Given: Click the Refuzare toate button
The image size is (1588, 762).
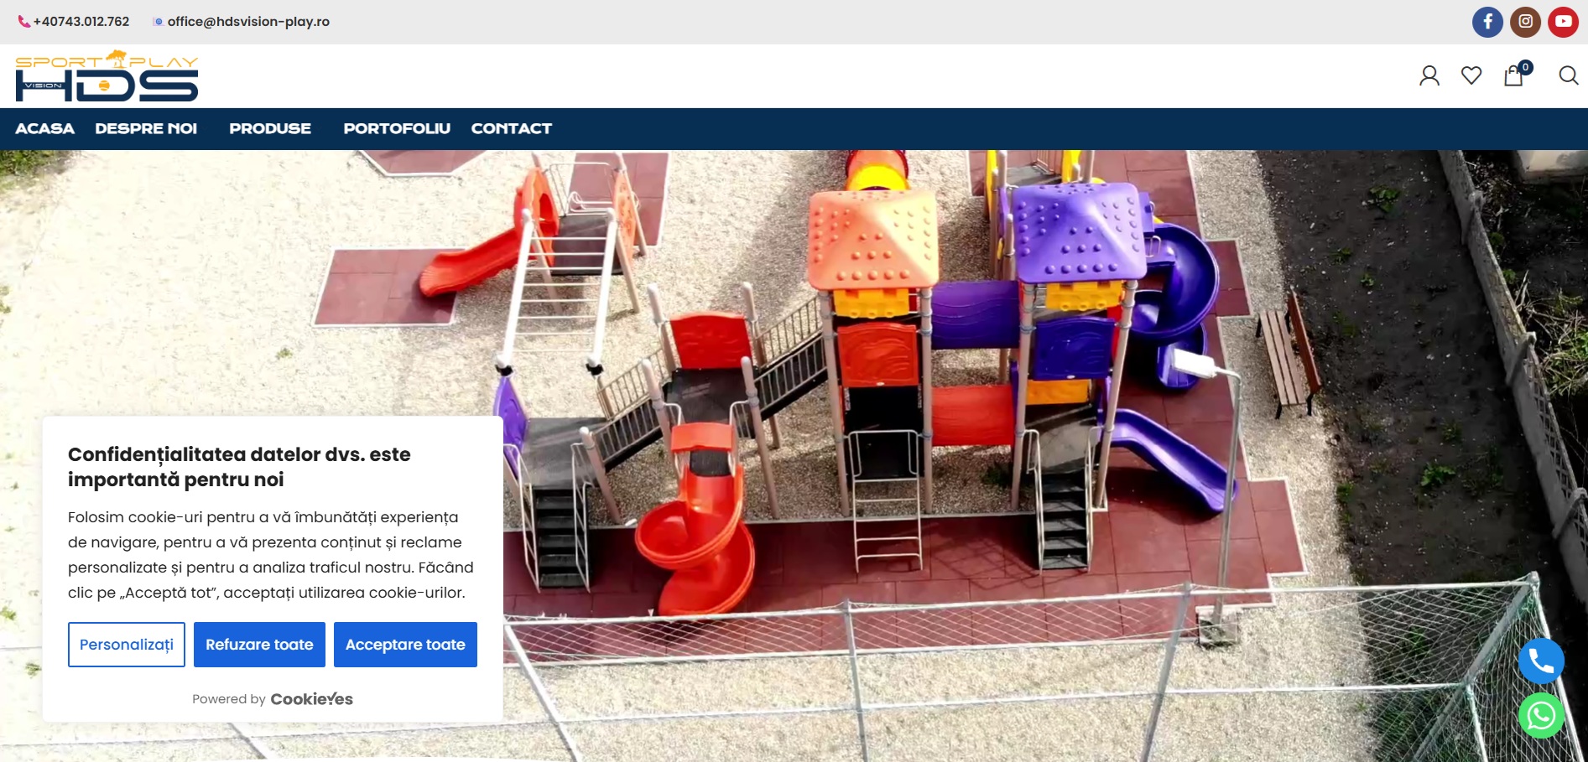Looking at the screenshot, I should coord(259,645).
